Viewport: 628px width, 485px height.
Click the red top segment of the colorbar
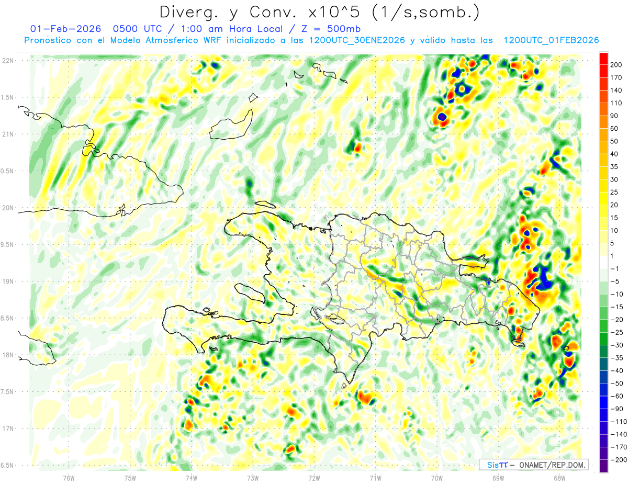point(603,58)
